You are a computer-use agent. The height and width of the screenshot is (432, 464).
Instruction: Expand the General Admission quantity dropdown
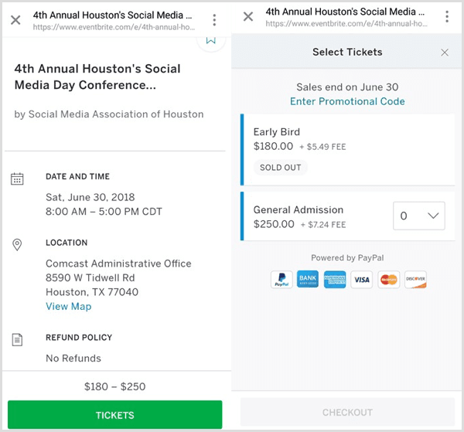(x=418, y=216)
